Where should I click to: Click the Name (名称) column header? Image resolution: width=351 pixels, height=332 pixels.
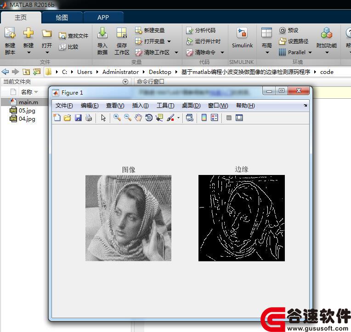point(29,92)
